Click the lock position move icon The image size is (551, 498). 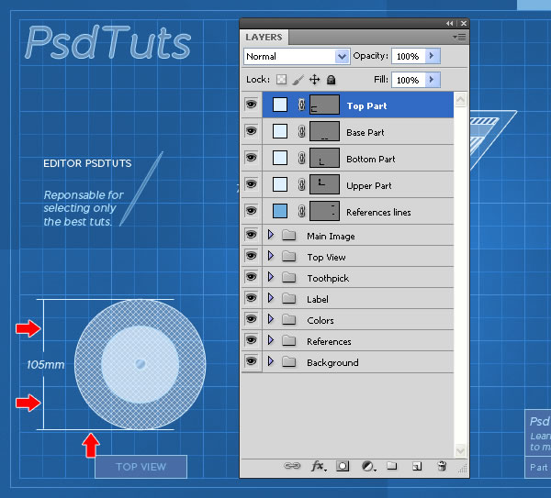pyautogui.click(x=314, y=80)
